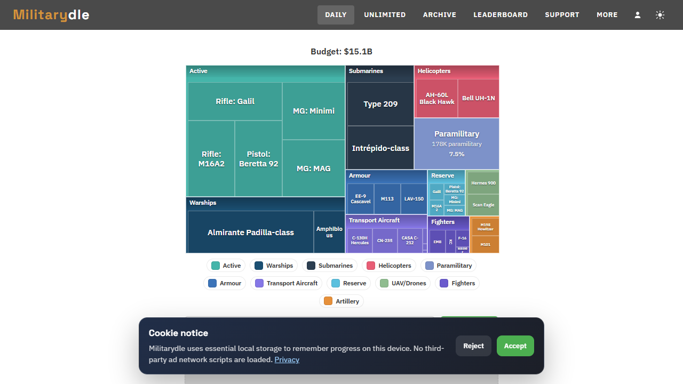Toggle the Submarines legend chip
Screen dimensions: 683x384
click(x=330, y=266)
